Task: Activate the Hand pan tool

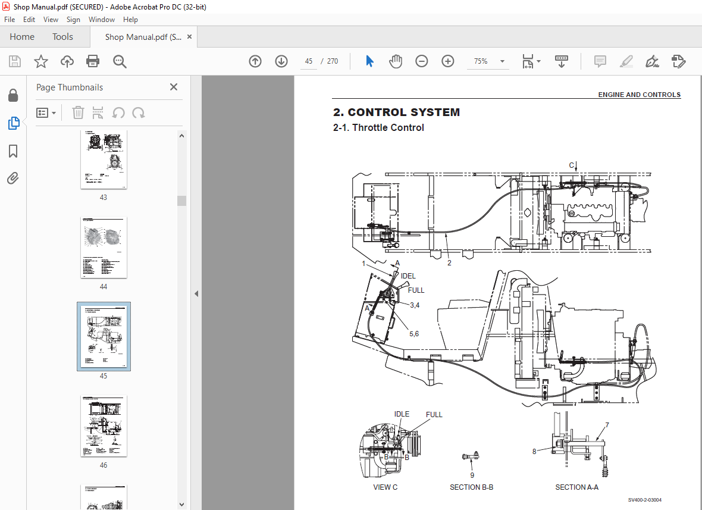Action: pos(396,61)
